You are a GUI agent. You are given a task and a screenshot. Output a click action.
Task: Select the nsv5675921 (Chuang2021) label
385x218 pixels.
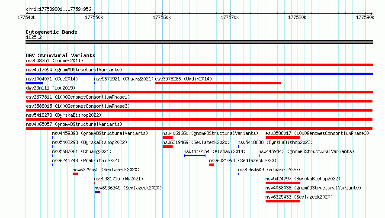point(124,79)
